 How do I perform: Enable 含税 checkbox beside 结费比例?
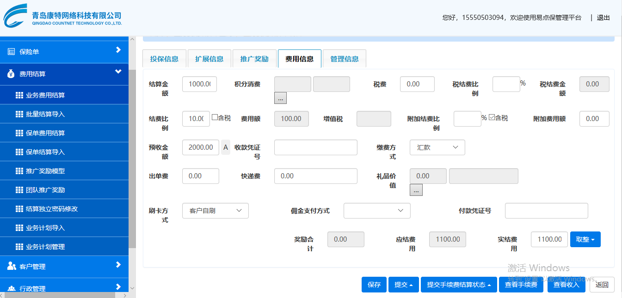[215, 117]
